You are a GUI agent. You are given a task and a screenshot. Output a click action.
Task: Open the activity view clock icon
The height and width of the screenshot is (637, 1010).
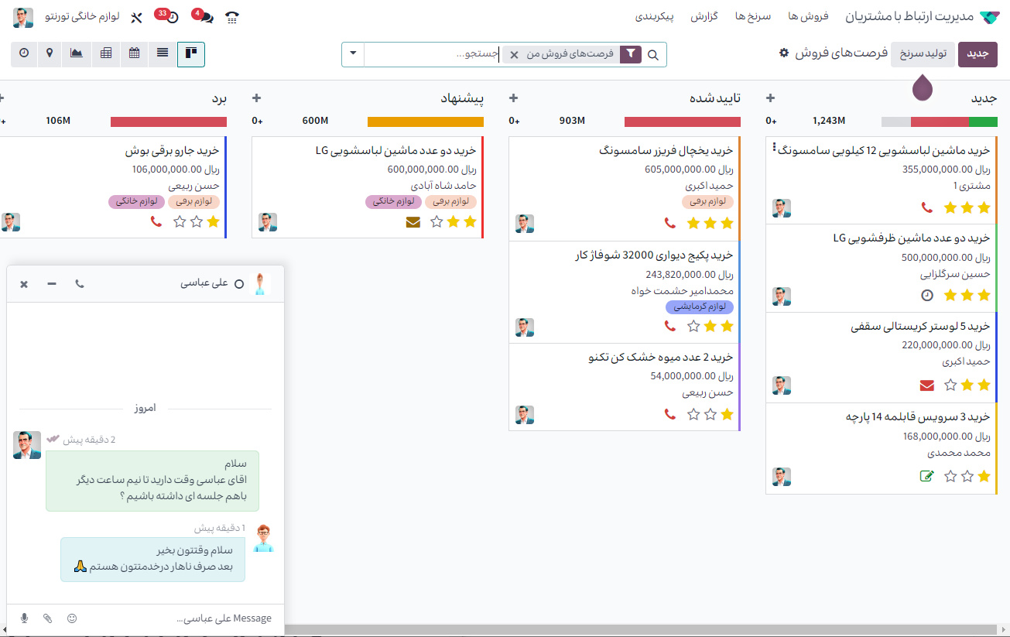pyautogui.click(x=24, y=53)
